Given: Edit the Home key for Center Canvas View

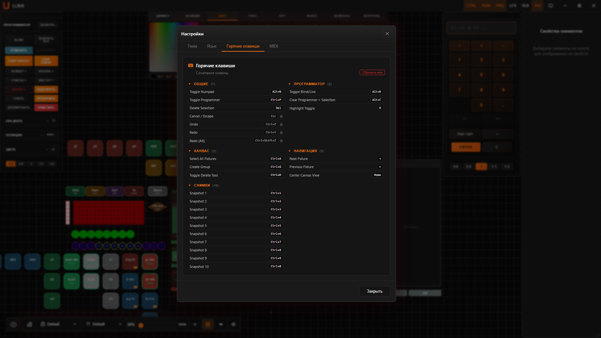Looking at the screenshot, I should tap(377, 175).
